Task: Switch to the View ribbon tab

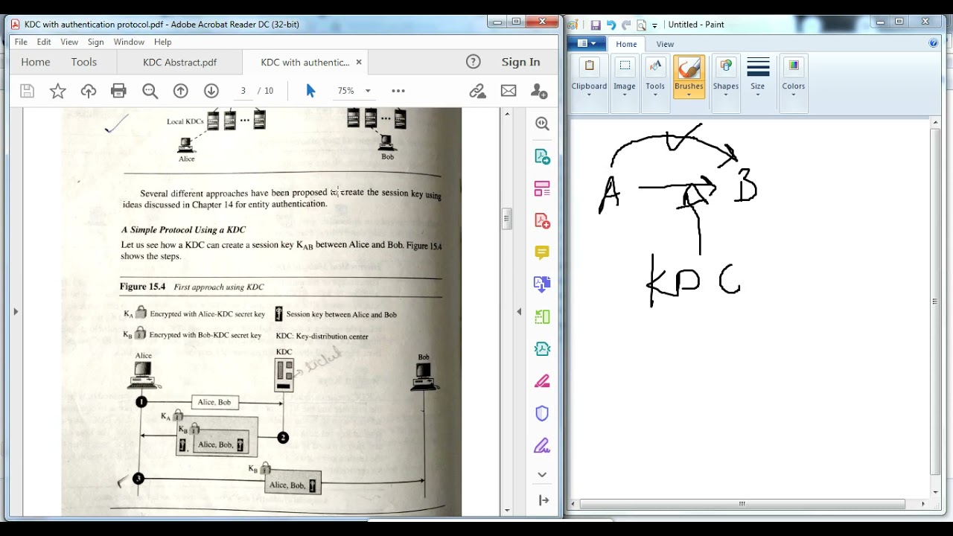Action: (665, 44)
